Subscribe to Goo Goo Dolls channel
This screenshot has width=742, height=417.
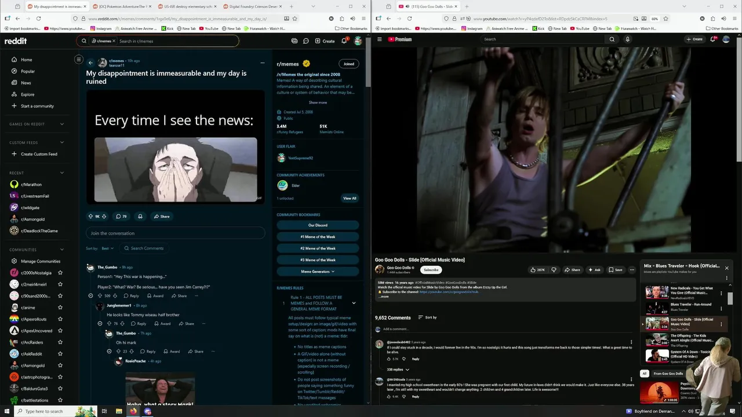coord(431,270)
